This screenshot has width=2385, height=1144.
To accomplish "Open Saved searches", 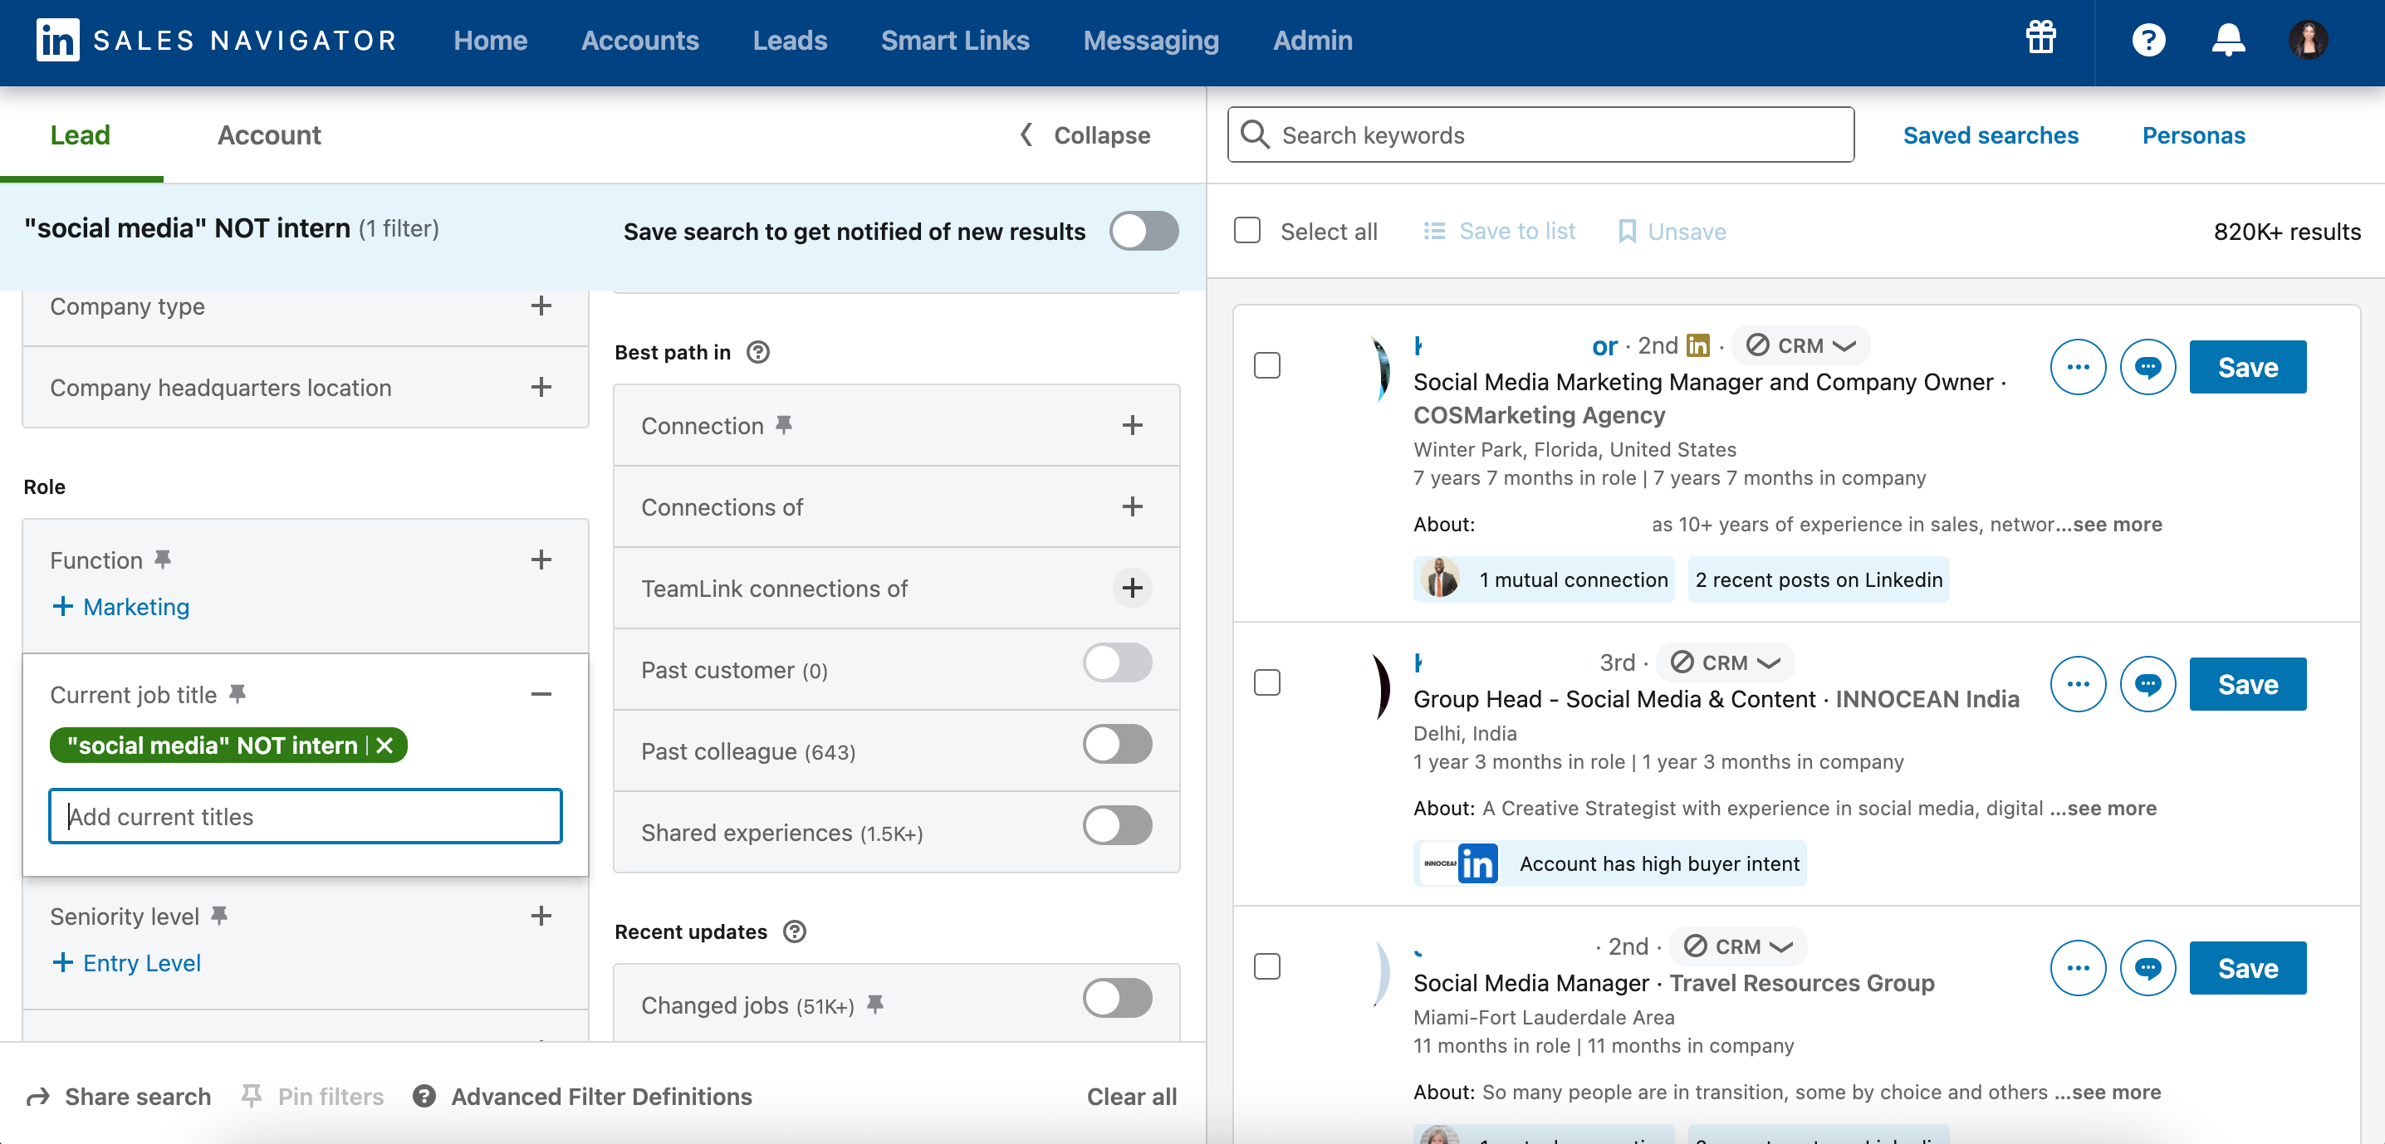I will pyautogui.click(x=1990, y=135).
